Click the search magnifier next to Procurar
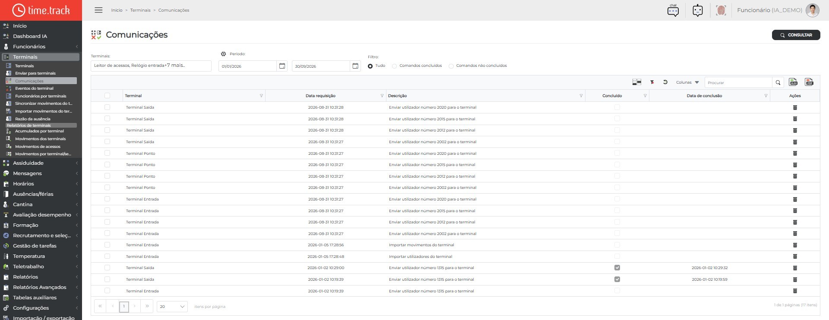829x320 pixels. click(778, 82)
